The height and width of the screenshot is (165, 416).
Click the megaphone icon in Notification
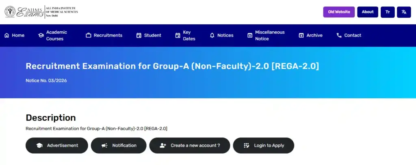click(x=104, y=146)
